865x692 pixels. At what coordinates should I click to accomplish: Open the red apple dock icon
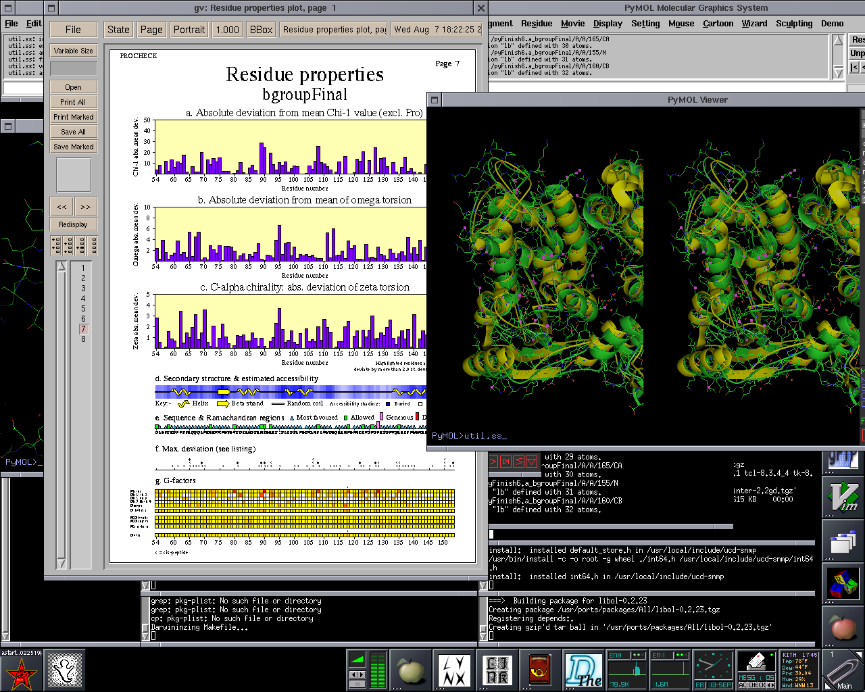[843, 628]
